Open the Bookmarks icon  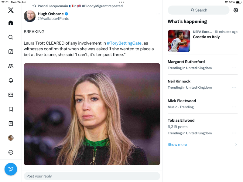11,109
